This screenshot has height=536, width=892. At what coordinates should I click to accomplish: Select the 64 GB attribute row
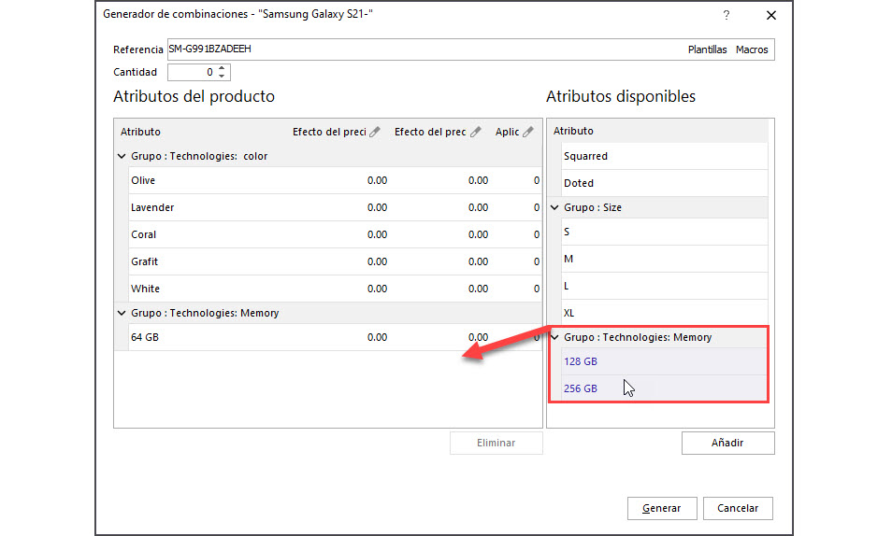click(335, 337)
